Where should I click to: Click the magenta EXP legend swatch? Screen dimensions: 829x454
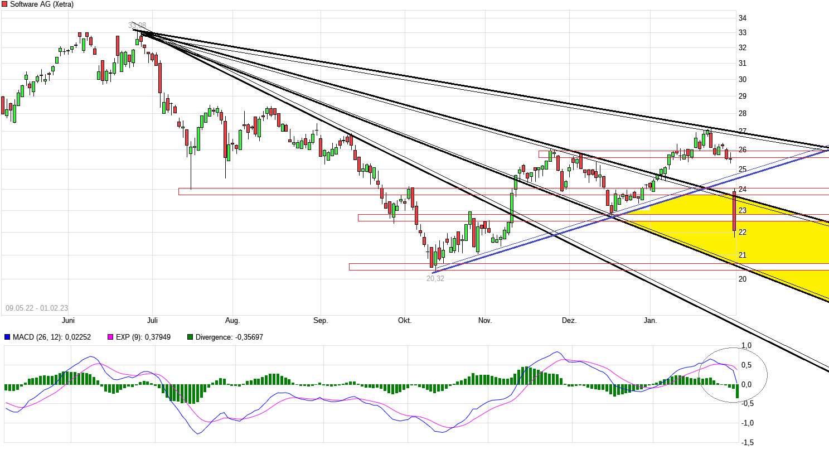coord(110,337)
